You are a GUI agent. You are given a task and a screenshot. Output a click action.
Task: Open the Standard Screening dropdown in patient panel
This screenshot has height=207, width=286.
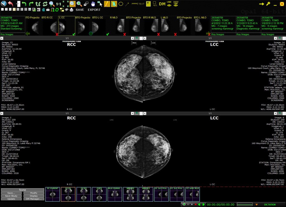11,29
